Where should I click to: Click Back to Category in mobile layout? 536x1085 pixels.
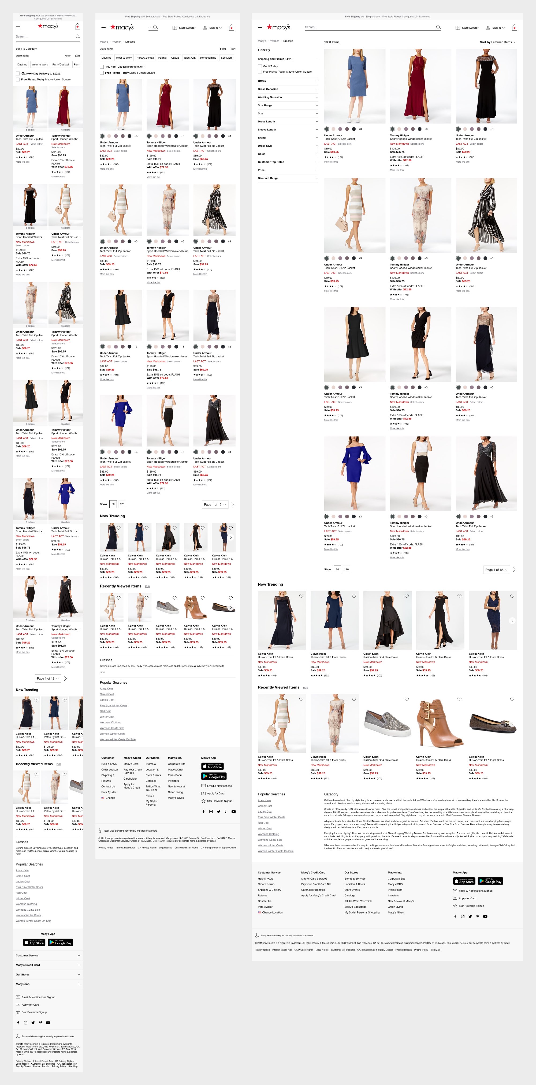26,48
